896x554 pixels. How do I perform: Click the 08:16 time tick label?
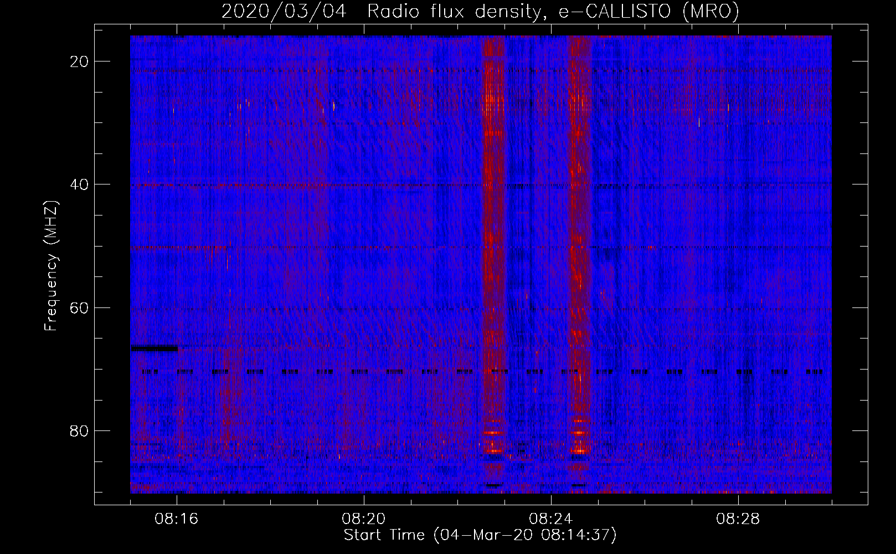coord(177,519)
